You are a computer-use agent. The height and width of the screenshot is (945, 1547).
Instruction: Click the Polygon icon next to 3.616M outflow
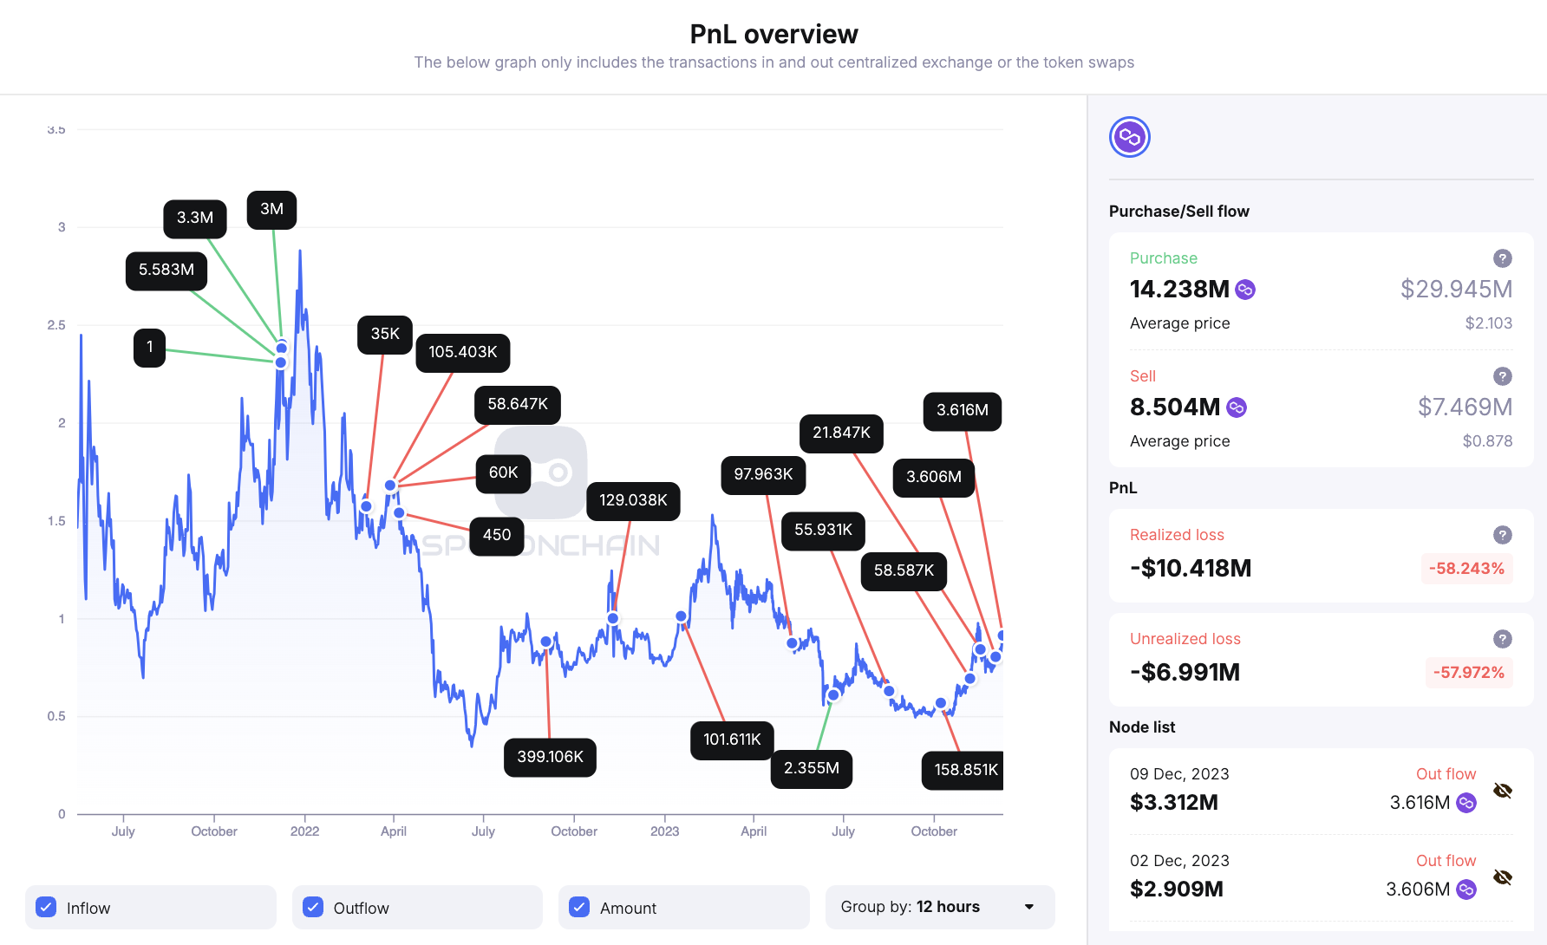tap(1465, 803)
